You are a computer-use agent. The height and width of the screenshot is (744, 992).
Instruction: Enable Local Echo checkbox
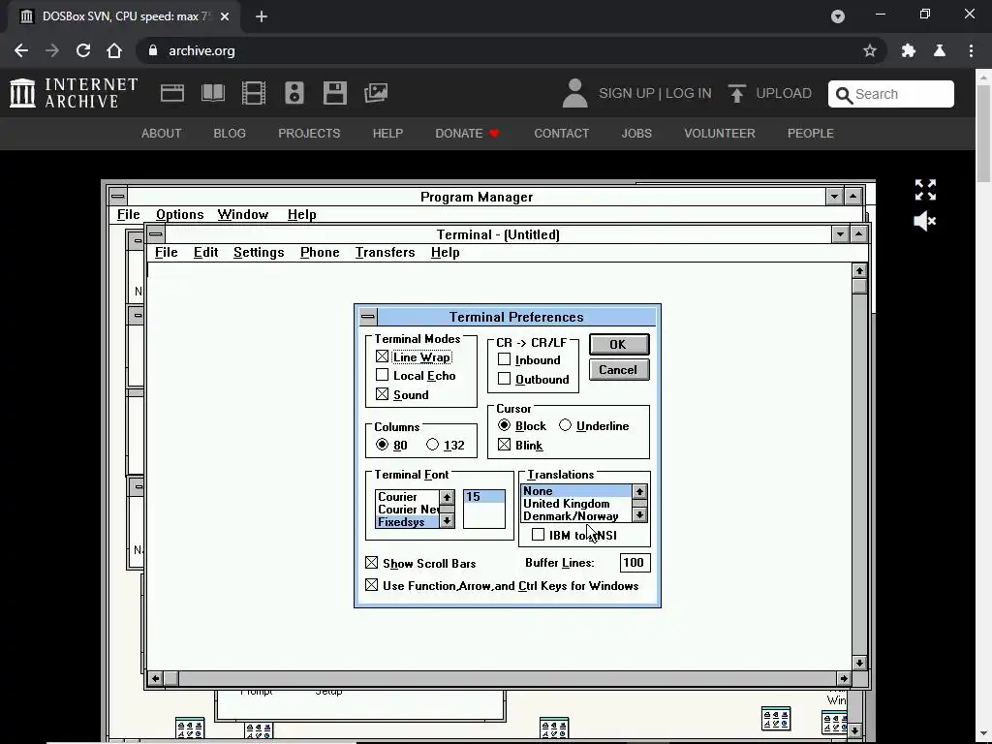(382, 375)
